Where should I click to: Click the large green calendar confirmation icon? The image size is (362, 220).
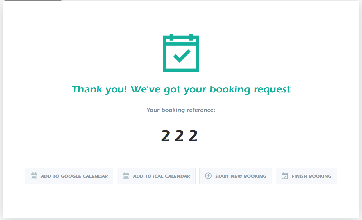point(181,53)
